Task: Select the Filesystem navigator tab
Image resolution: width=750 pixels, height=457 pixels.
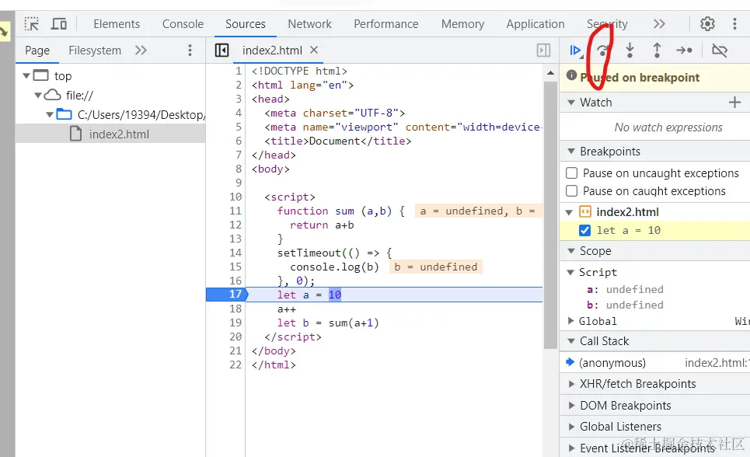Action: [95, 51]
